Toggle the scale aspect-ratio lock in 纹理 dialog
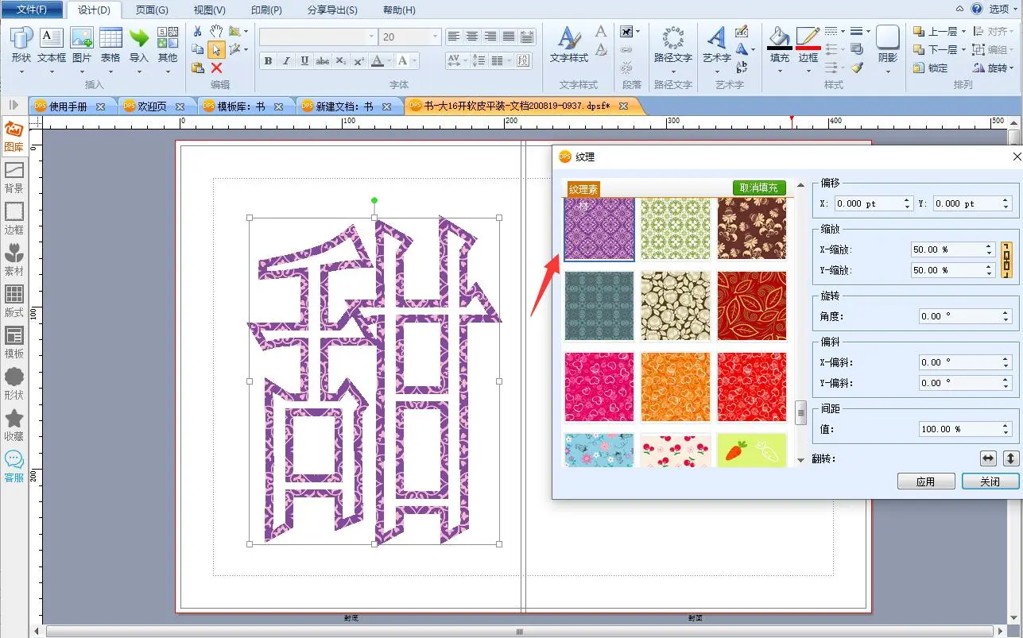 coord(1007,261)
